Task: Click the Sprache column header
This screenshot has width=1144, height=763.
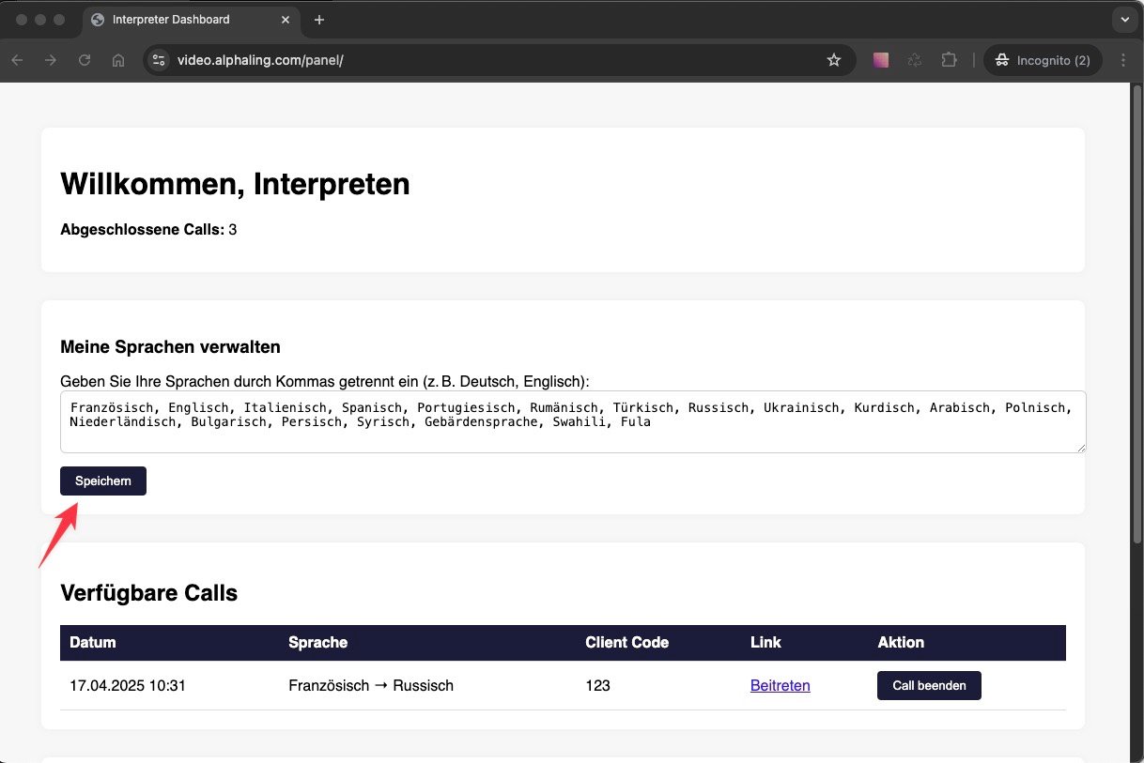Action: click(x=317, y=643)
